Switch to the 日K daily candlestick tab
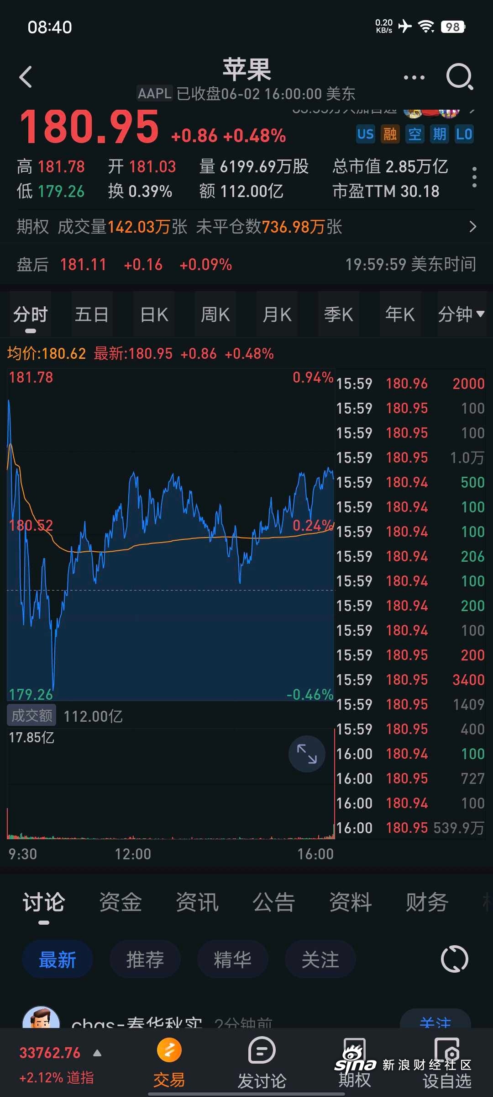Image resolution: width=493 pixels, height=1097 pixels. pos(154,314)
